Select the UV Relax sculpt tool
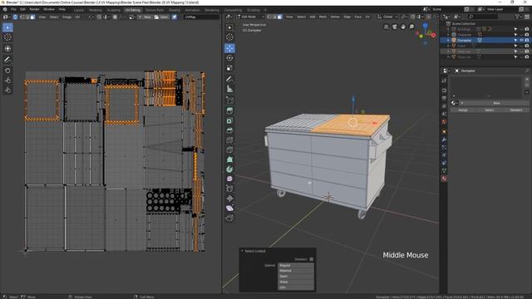The height and width of the screenshot is (299, 532). 7,81
